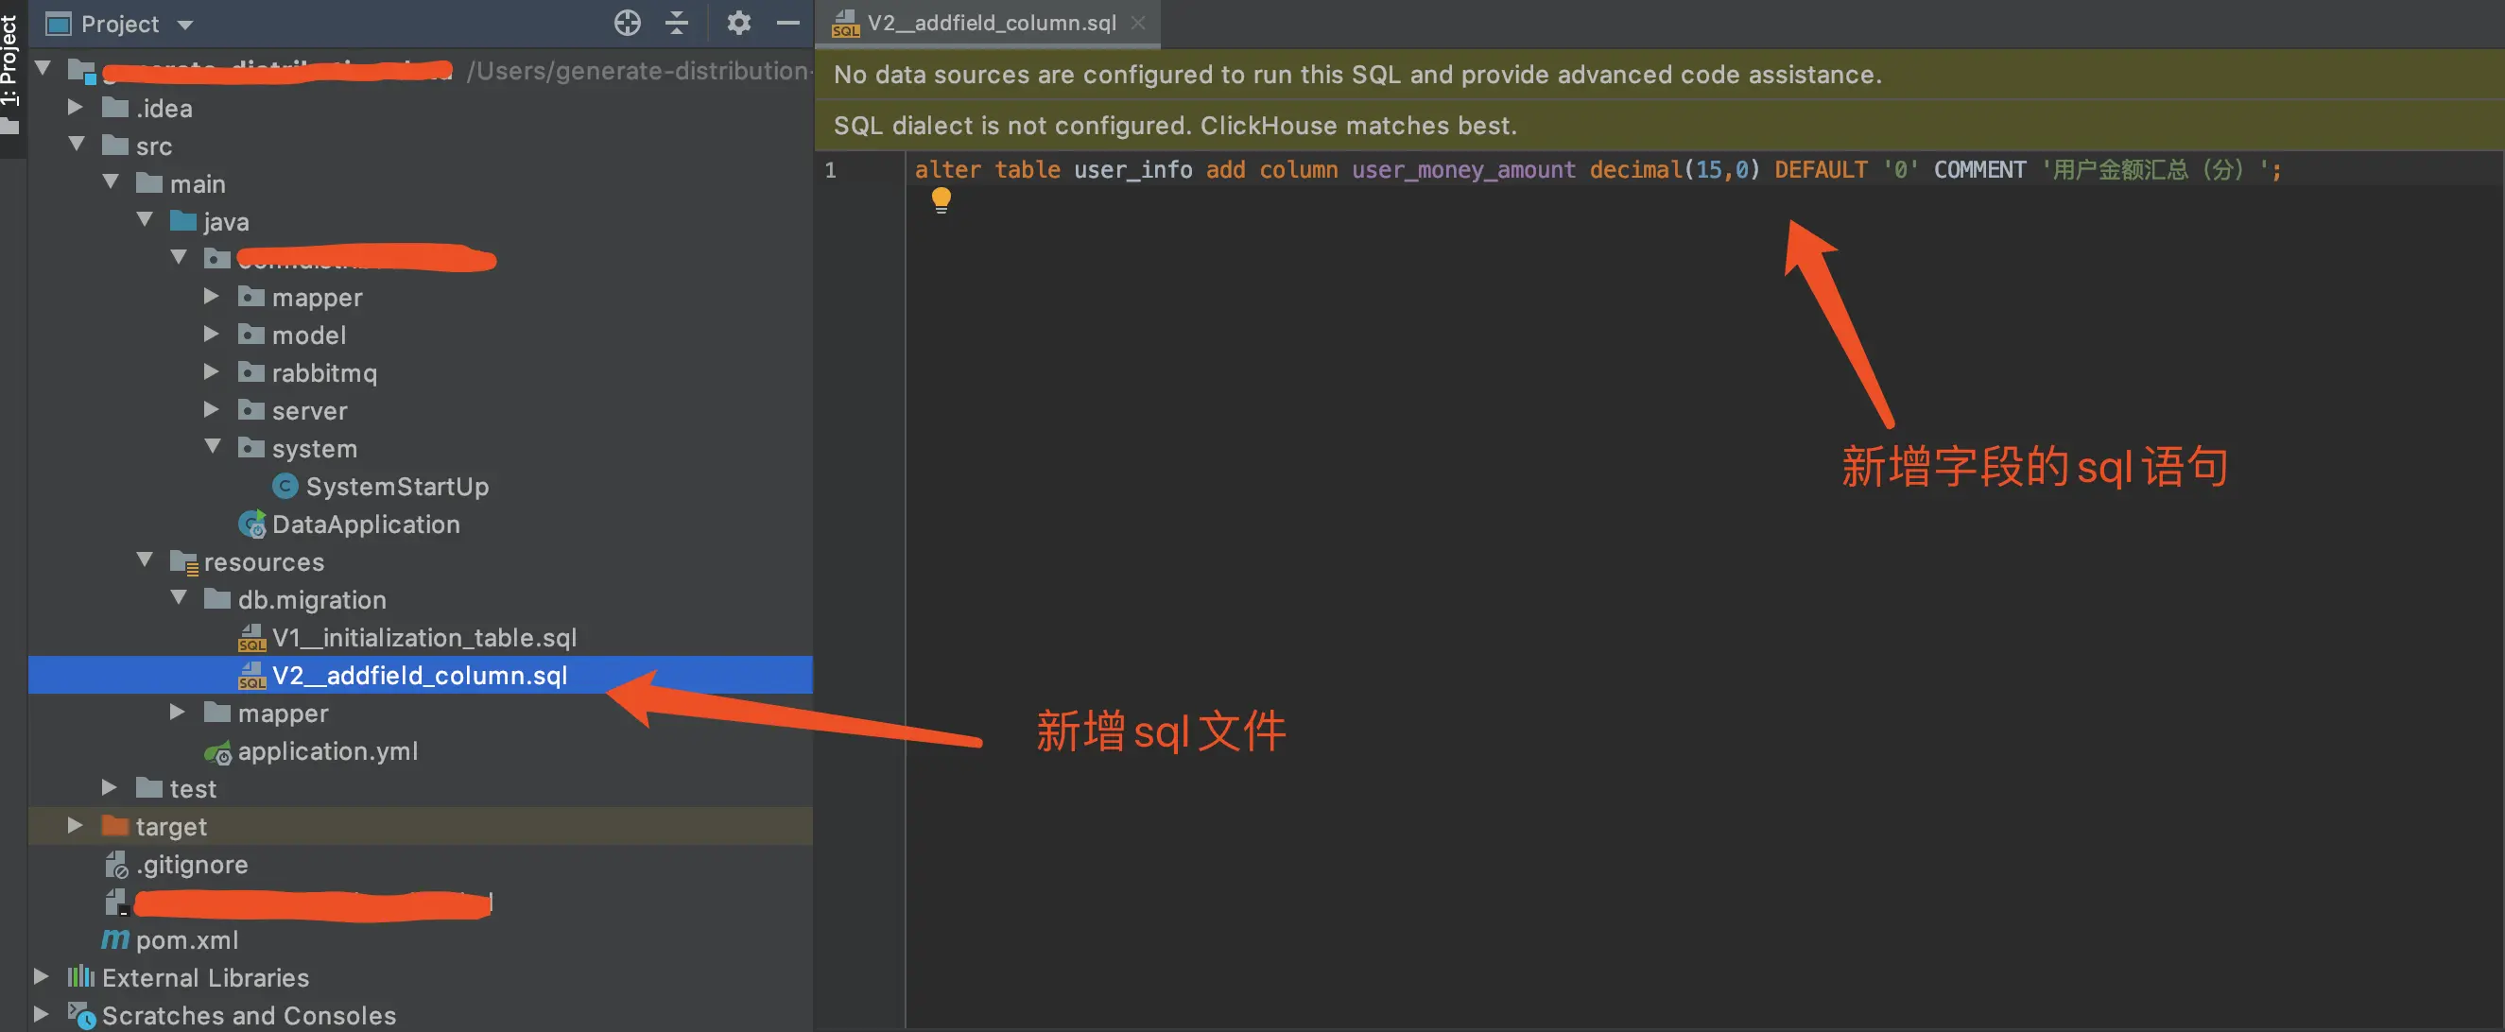Open Project panel settings gear
Screen dimensions: 2505x1032
pyautogui.click(x=739, y=23)
